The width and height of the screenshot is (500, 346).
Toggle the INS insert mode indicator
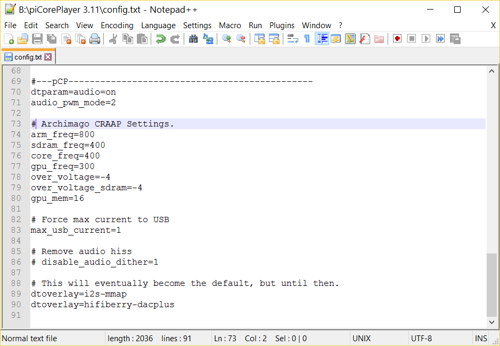coord(481,338)
